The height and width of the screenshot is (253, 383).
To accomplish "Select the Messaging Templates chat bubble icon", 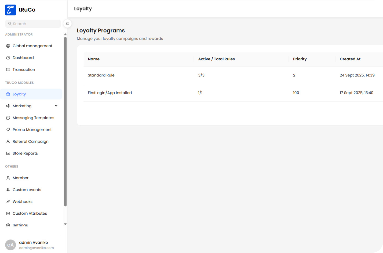I will [8, 118].
